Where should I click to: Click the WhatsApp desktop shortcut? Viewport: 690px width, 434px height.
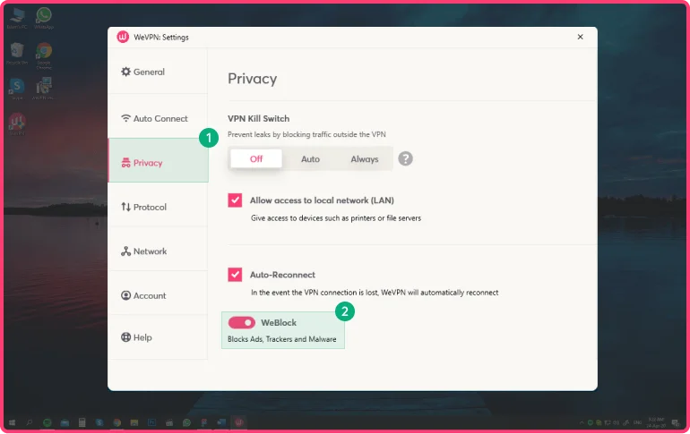[x=43, y=18]
